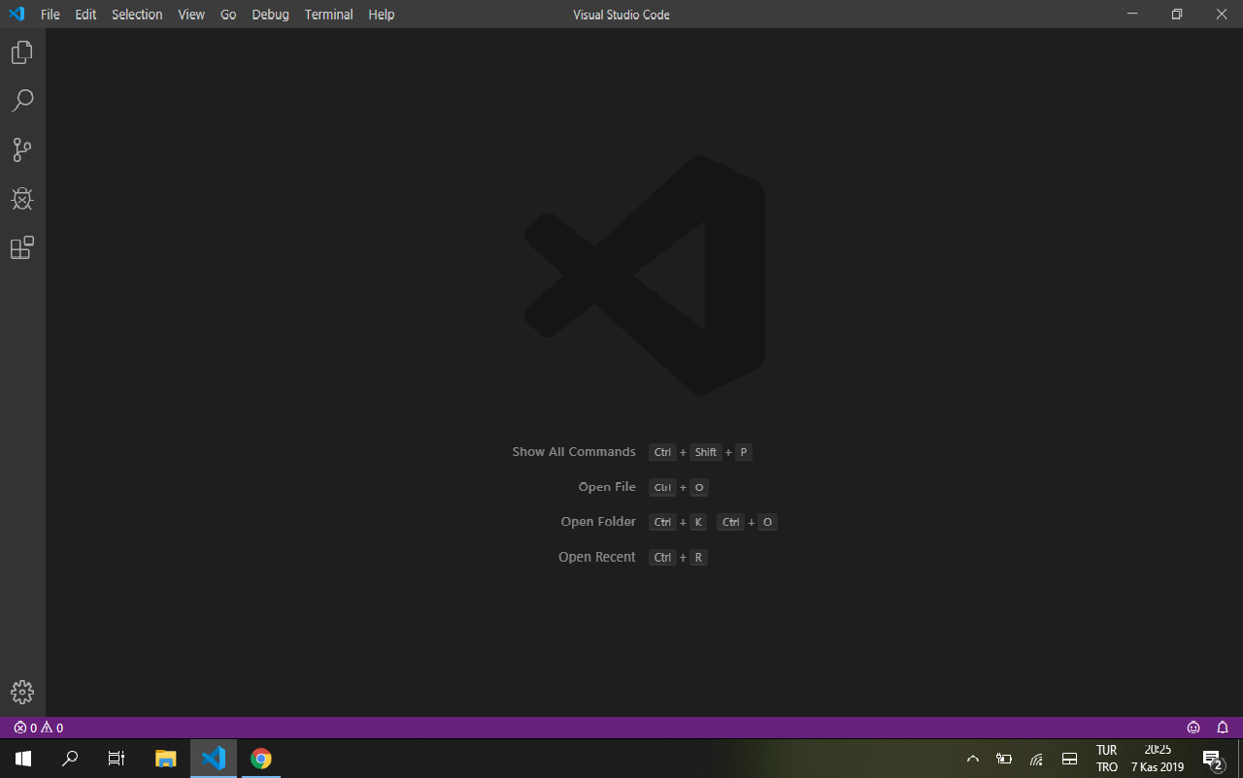Open the Search view in the activity bar
Viewport: 1243px width, 778px height.
click(22, 101)
